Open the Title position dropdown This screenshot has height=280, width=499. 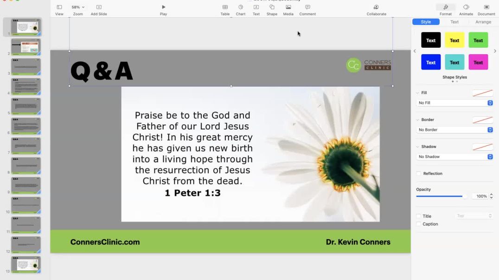pos(474,216)
